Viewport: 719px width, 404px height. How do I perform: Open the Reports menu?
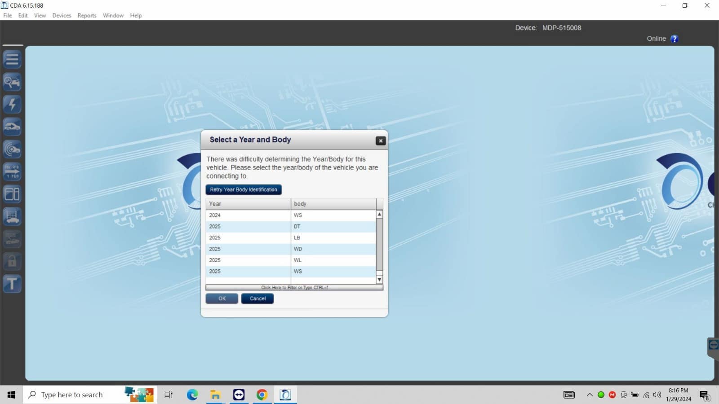point(87,15)
